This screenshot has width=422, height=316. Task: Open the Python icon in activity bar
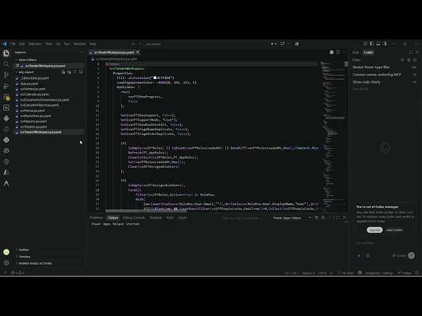[x=6, y=140]
